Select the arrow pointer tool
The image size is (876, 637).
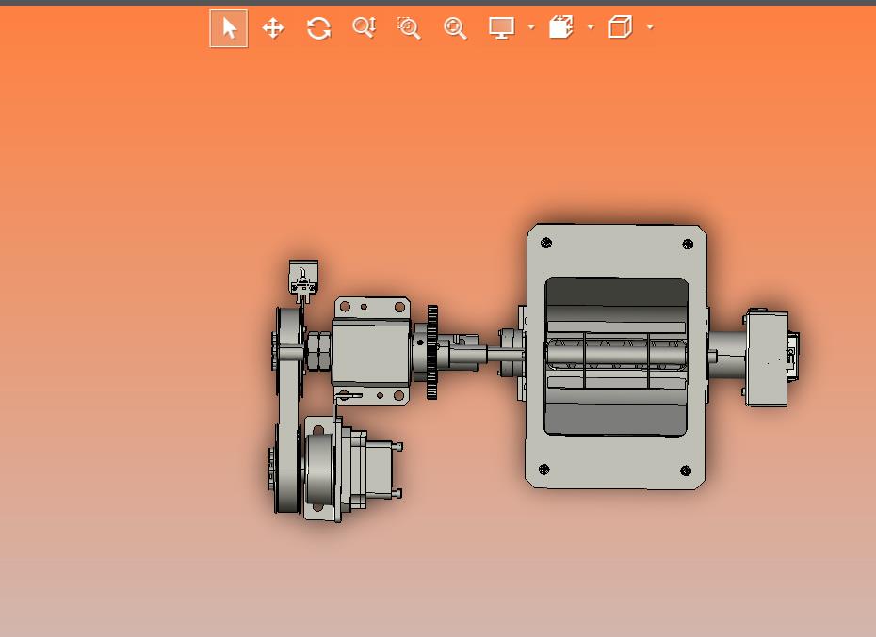pyautogui.click(x=229, y=28)
